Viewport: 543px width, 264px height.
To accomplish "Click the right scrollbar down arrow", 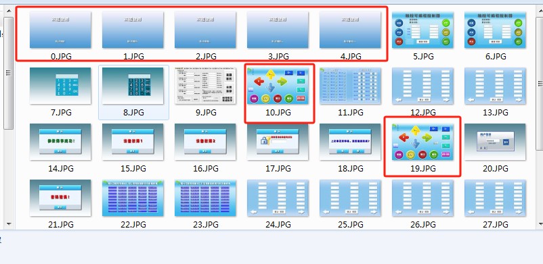I will point(540,224).
